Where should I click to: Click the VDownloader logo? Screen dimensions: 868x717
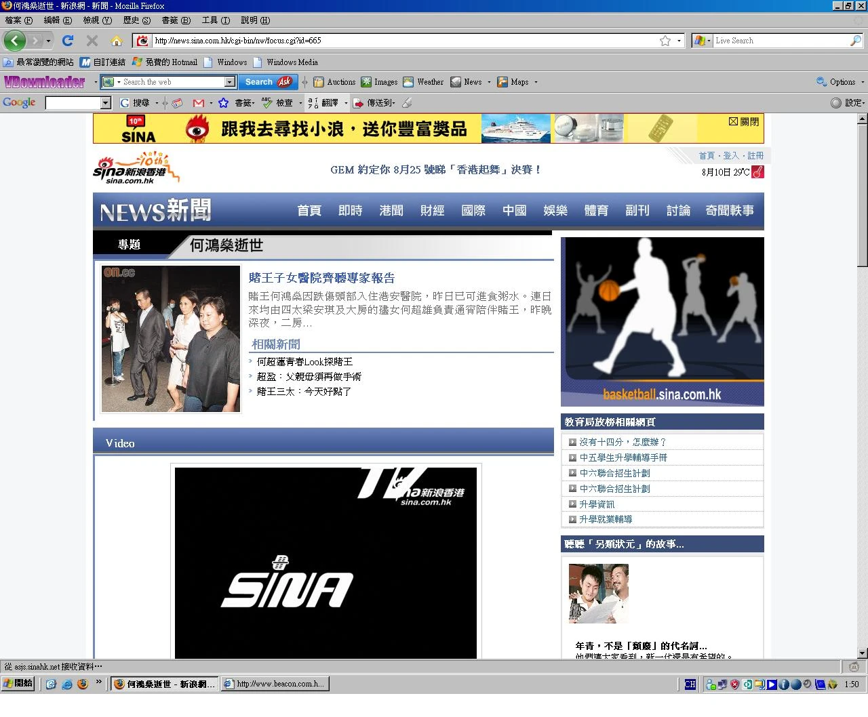tap(45, 82)
